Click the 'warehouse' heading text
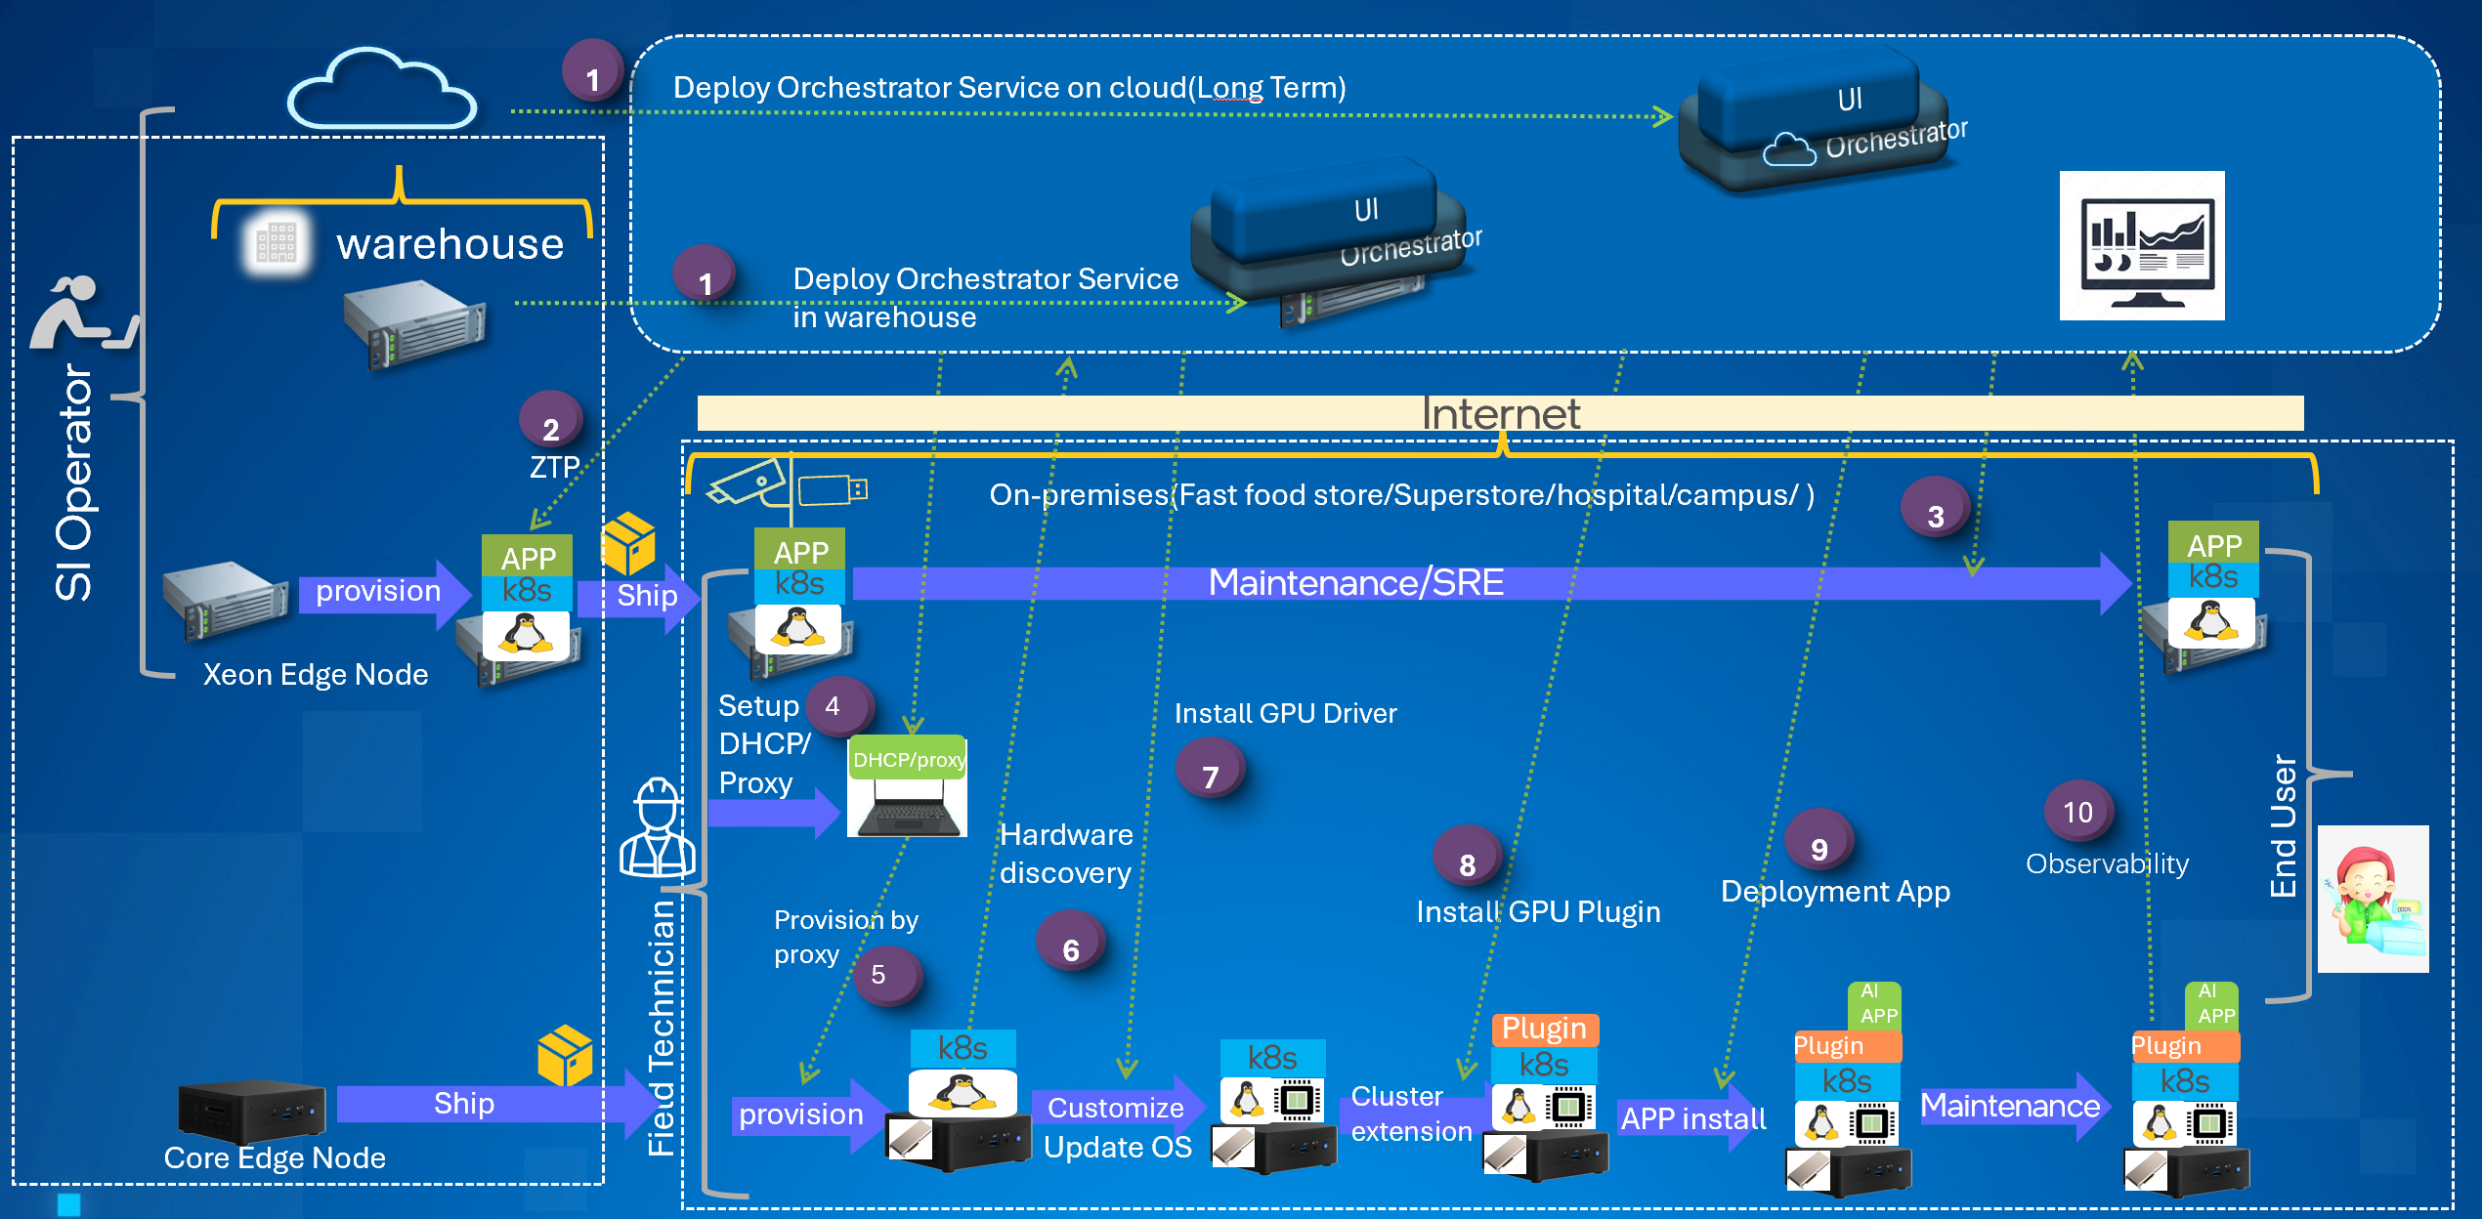 (x=449, y=243)
